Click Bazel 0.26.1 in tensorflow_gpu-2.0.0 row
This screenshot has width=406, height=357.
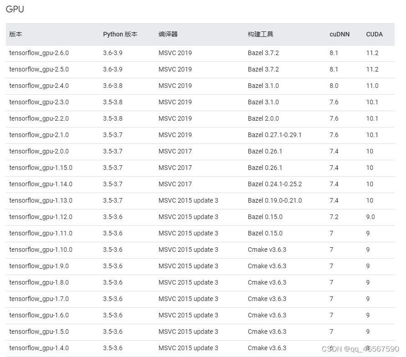[x=265, y=151]
